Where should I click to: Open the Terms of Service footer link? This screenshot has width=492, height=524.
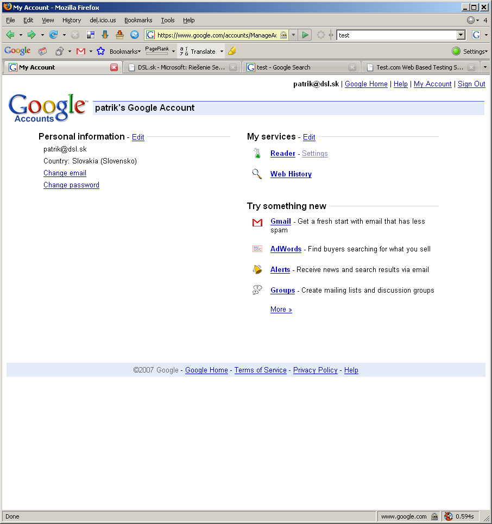pyautogui.click(x=260, y=370)
